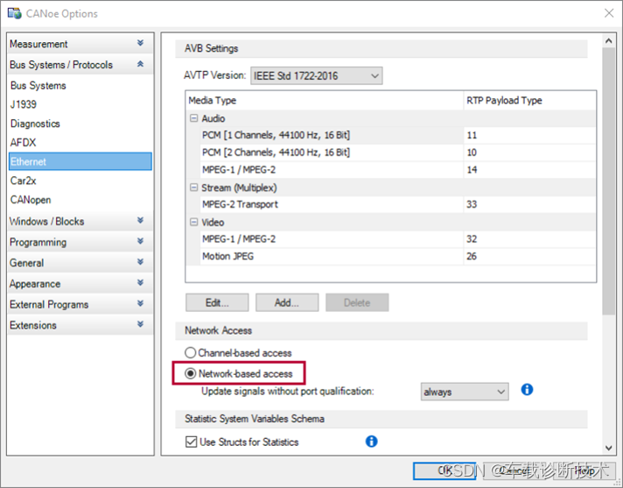This screenshot has height=488, width=623.
Task: Select Ethernet options page
Action: point(80,161)
